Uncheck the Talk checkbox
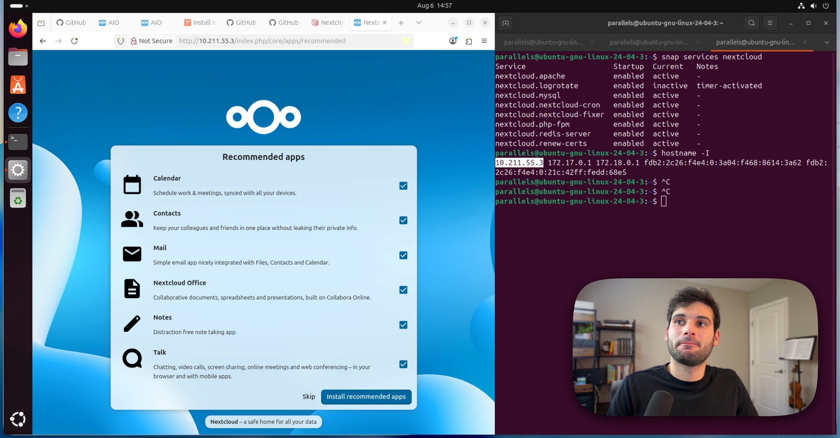 (403, 364)
